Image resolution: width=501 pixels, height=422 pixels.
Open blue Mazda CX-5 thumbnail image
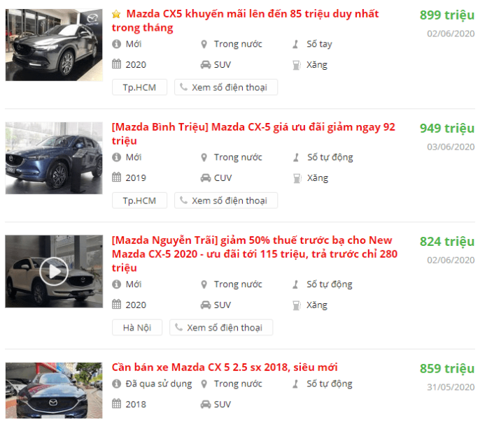click(54, 158)
